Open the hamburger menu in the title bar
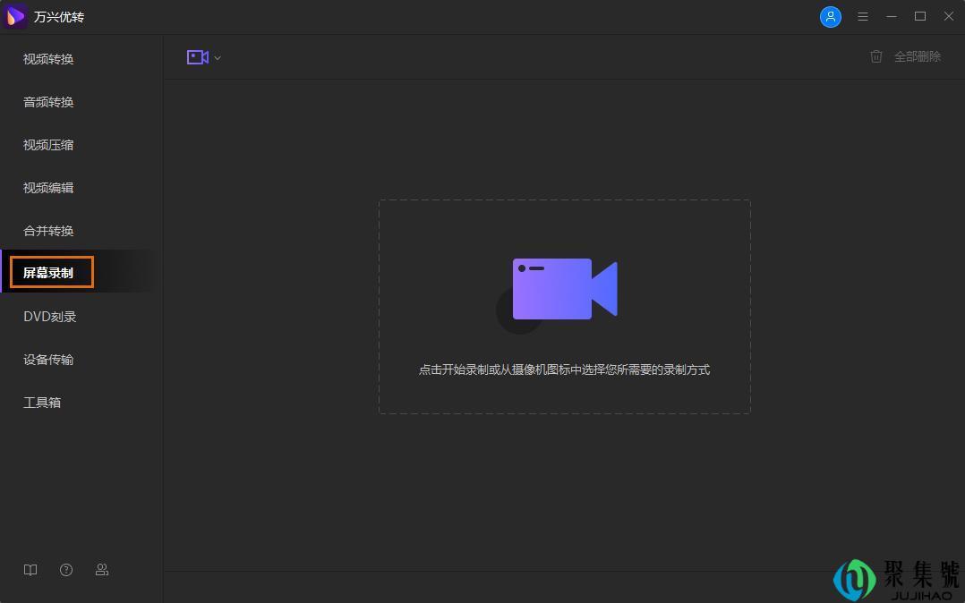 [862, 16]
